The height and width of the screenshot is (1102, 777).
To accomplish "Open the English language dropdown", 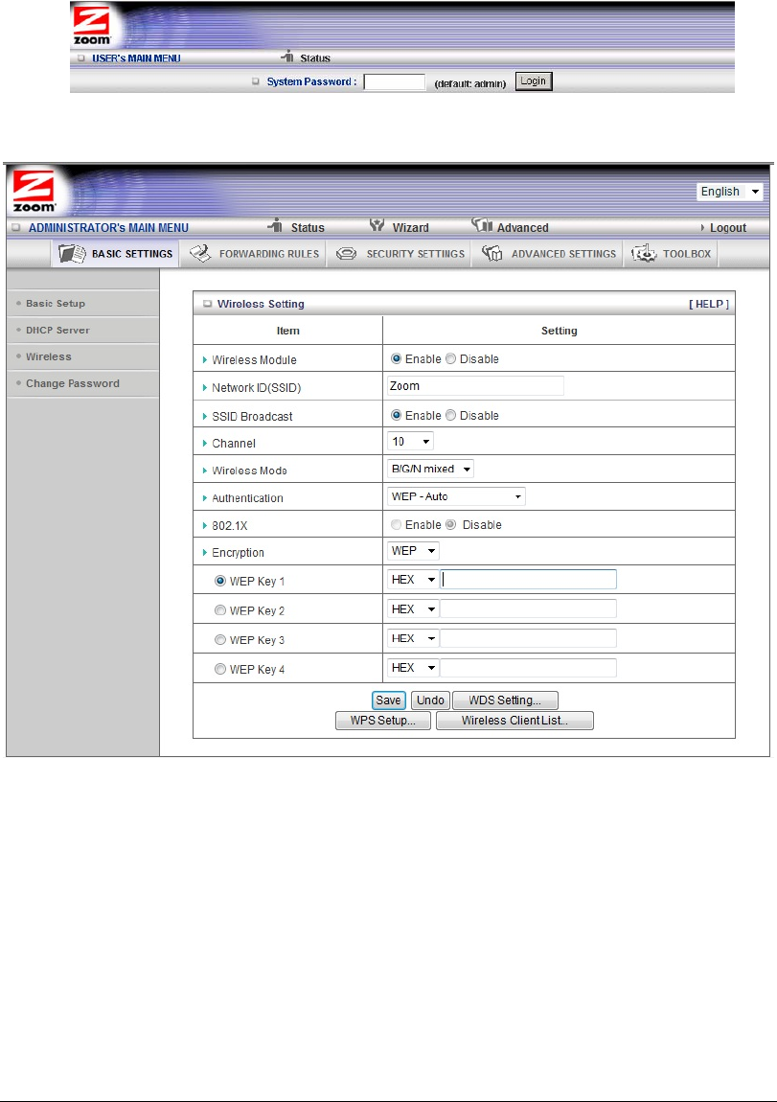I will (730, 192).
